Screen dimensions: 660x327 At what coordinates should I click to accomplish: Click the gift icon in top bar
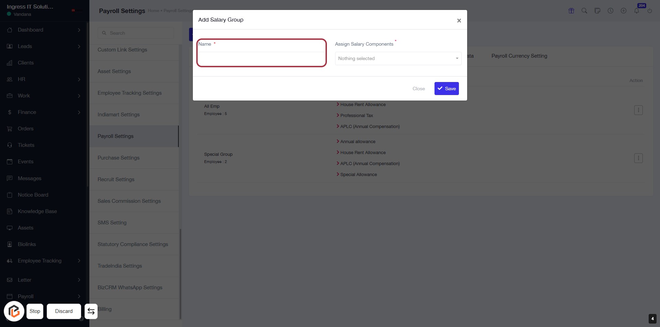click(571, 11)
